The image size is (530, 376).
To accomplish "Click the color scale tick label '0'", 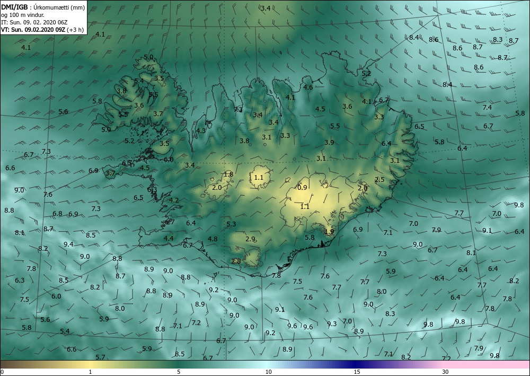I will click(2, 372).
